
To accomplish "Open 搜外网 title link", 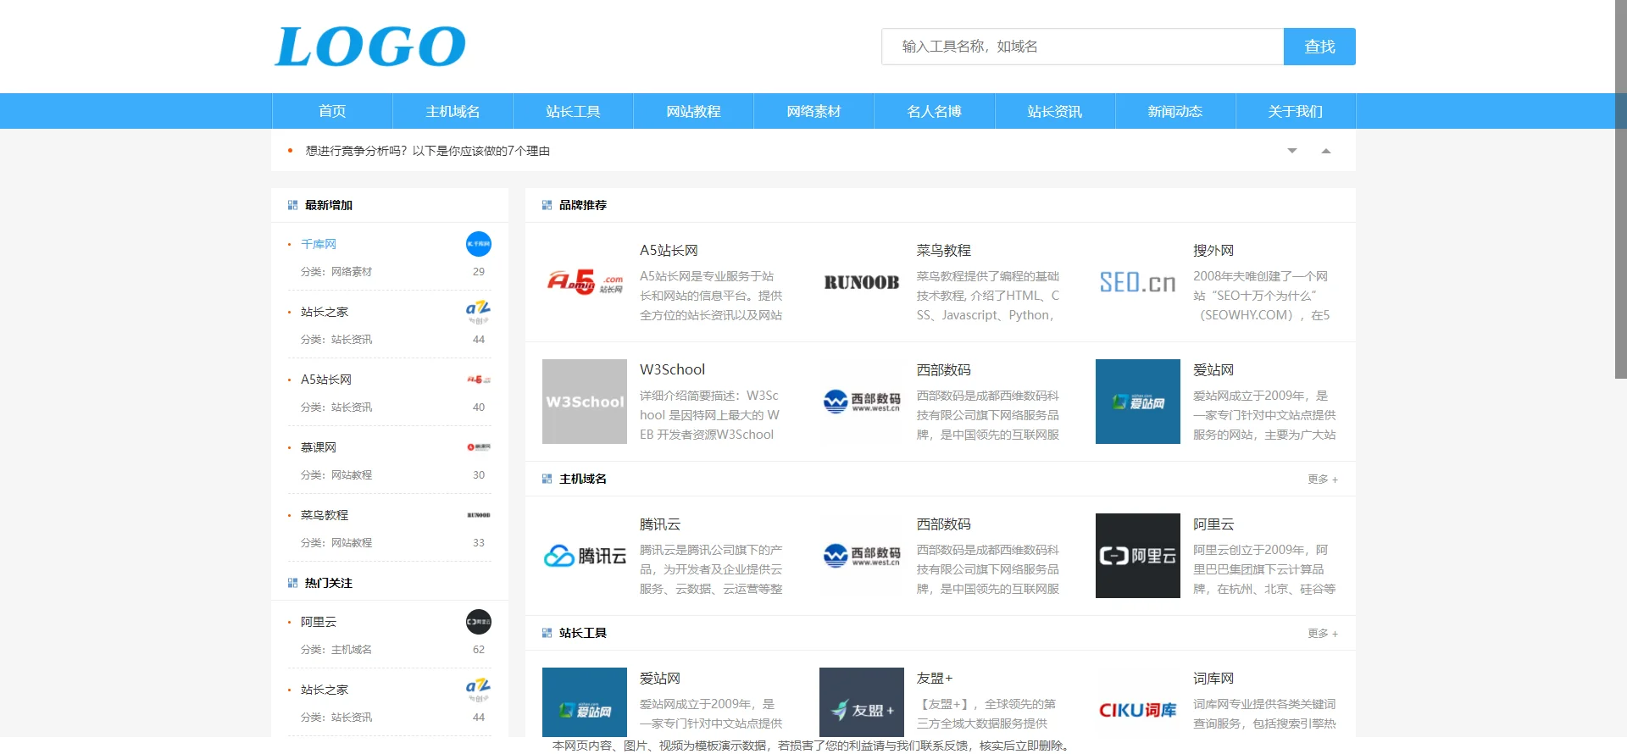I will [x=1213, y=251].
